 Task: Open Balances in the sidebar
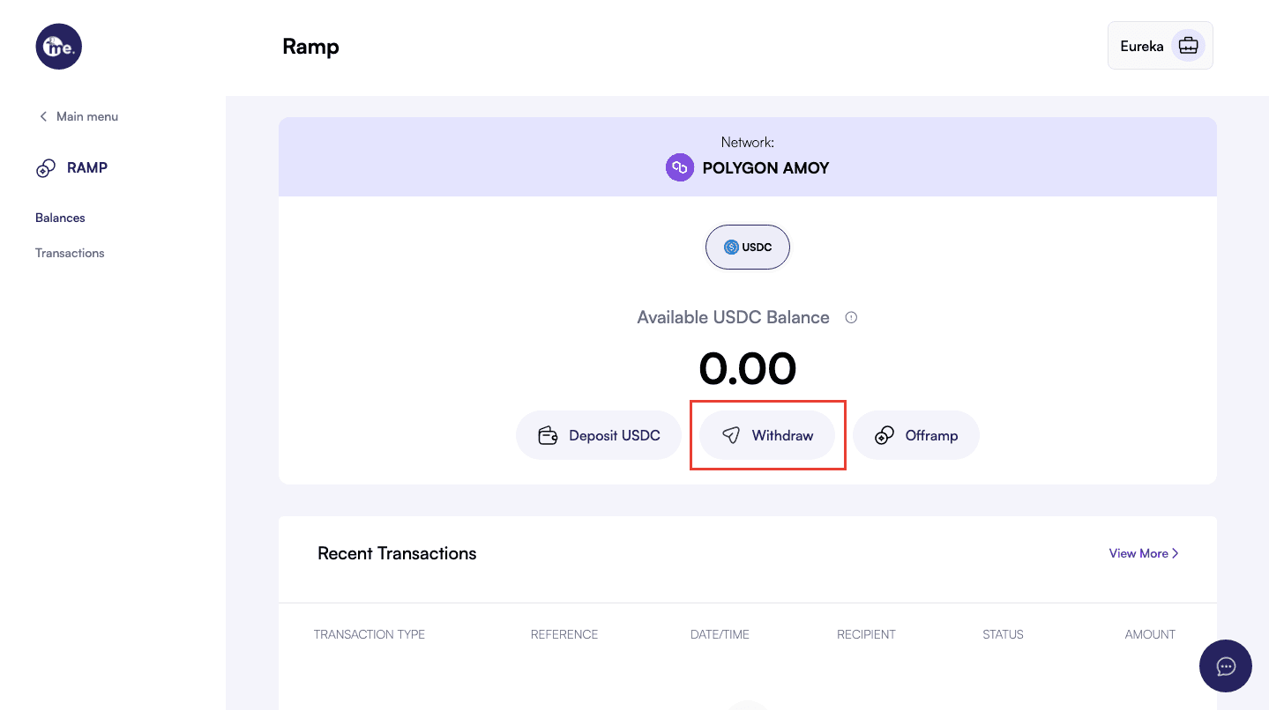[60, 218]
